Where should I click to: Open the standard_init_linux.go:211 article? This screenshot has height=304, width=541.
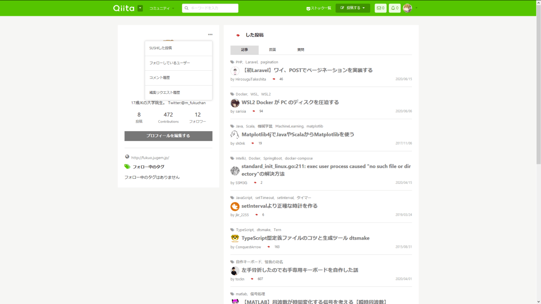[x=326, y=170]
